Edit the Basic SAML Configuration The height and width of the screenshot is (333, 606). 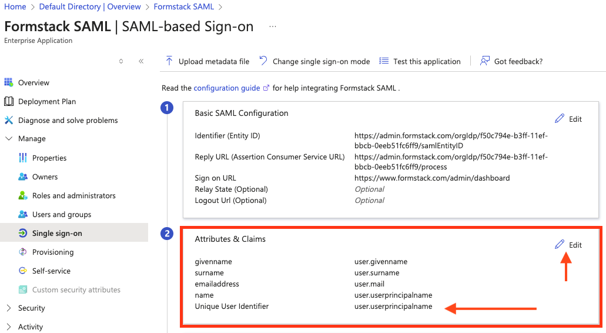click(x=568, y=119)
